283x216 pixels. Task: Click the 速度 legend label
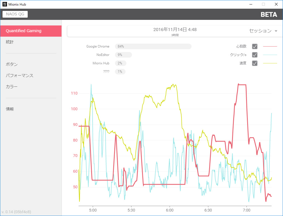coord(243,63)
